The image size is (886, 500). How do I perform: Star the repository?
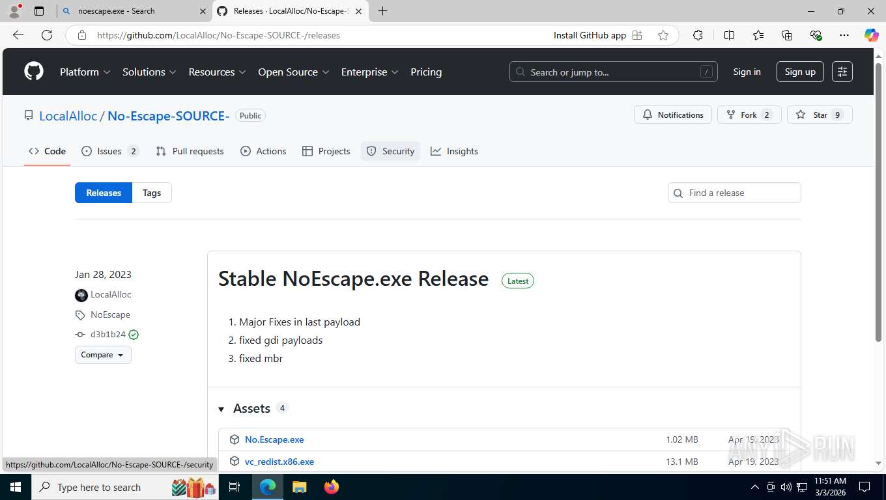820,115
